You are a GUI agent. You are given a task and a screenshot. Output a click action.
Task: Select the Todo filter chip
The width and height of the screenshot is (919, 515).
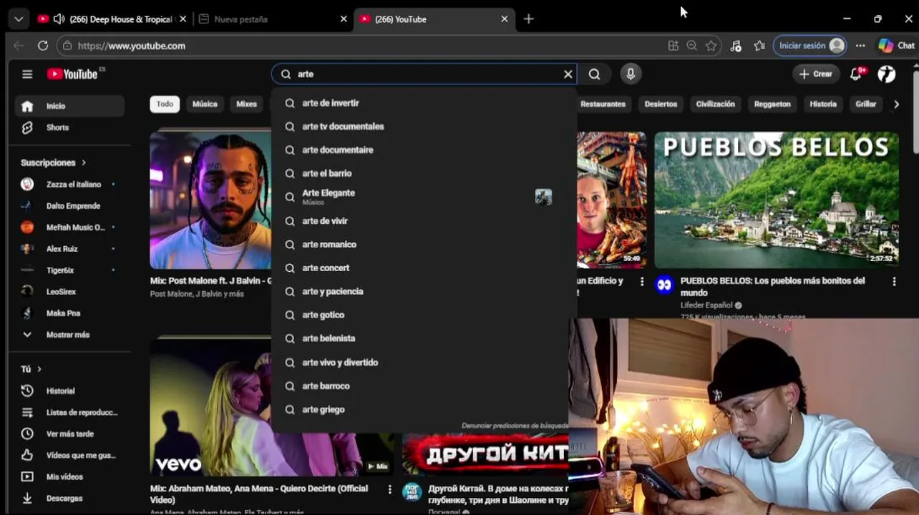(165, 104)
